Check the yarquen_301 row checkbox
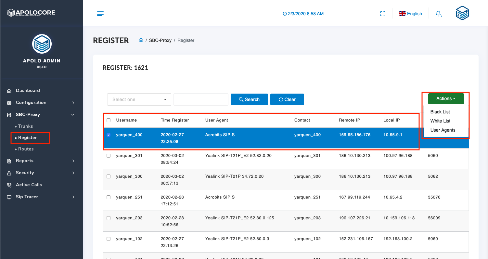 pyautogui.click(x=109, y=156)
